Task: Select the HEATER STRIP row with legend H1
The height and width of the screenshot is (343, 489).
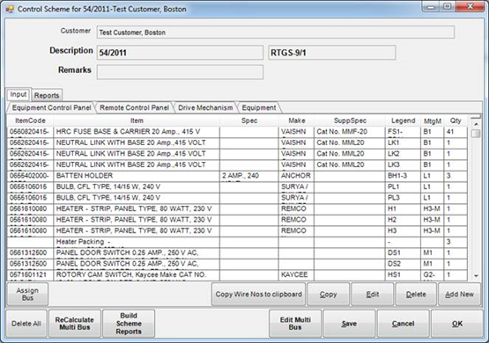Action: 237,208
